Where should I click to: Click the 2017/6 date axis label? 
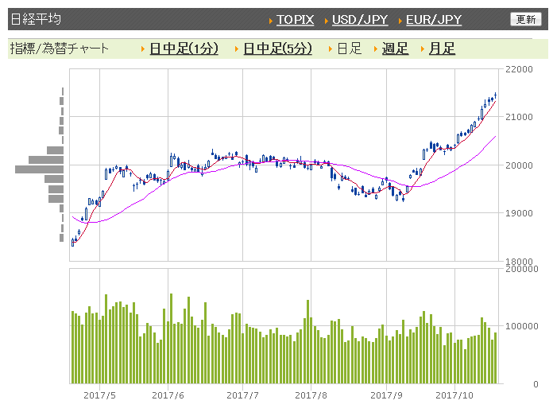click(168, 395)
